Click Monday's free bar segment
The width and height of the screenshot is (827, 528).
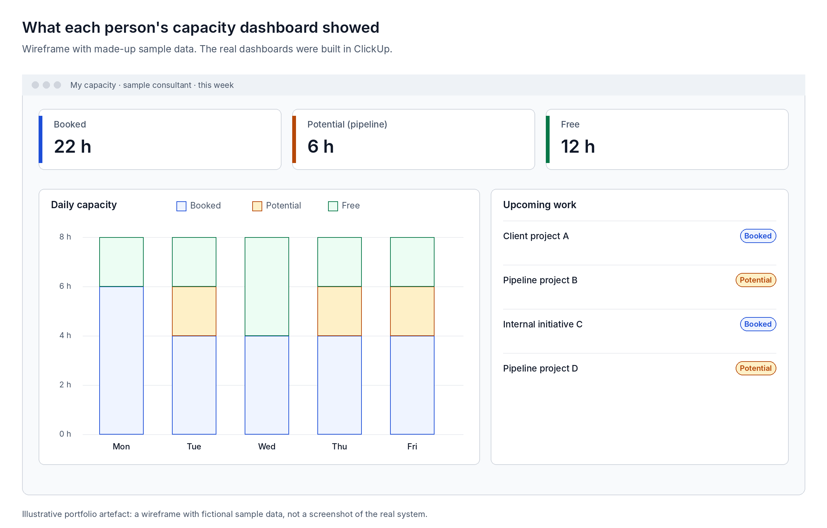click(121, 262)
